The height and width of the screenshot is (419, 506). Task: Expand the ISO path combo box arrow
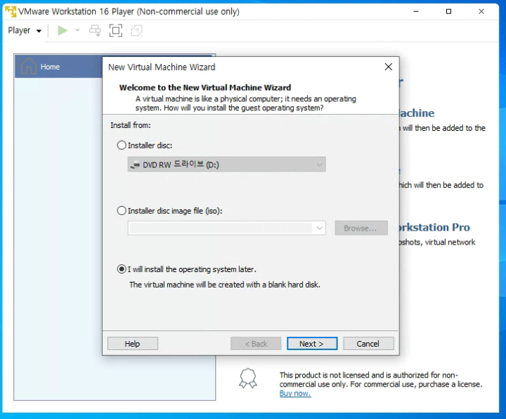(319, 228)
